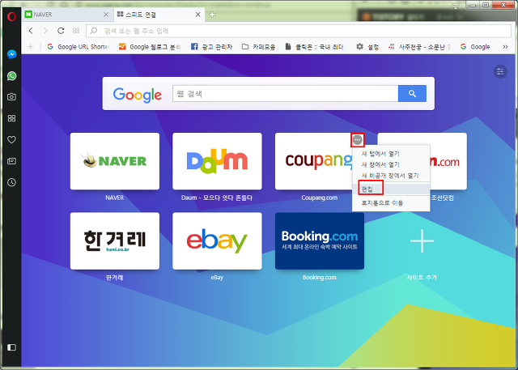This screenshot has height=370, width=518.
Task: Open Google 웹로그 분석 bookmark
Action: tap(150, 47)
